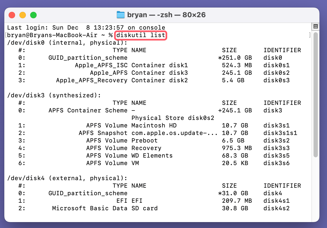The width and height of the screenshot is (327, 228).
Task: Select the highlighted diskutil list command
Action: coord(140,35)
